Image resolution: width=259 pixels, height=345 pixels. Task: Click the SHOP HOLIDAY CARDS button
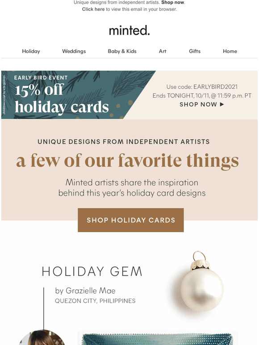pyautogui.click(x=131, y=220)
